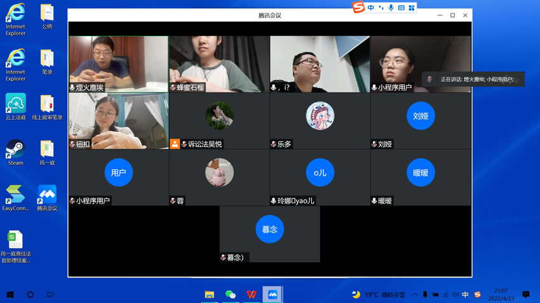Screen dimensions: 540x303
Task: Click the weather widget showing 19°C
Action: (x=379, y=295)
